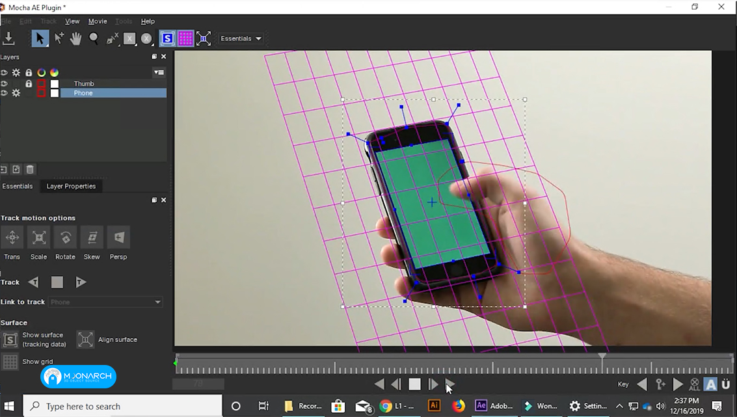Screen dimensions: 737x417
Task: Select the ellipse X-Spline shape tool
Action: coord(146,39)
